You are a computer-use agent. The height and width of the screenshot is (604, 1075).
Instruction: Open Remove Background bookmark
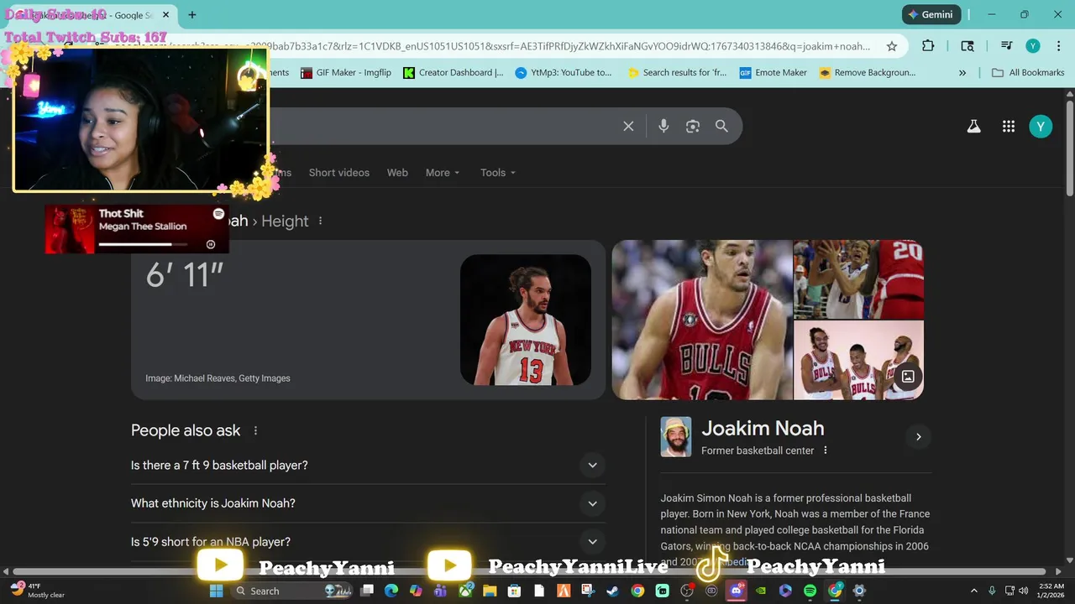(868, 73)
